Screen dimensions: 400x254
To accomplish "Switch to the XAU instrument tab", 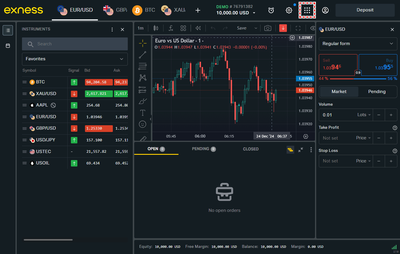I will (x=173, y=10).
